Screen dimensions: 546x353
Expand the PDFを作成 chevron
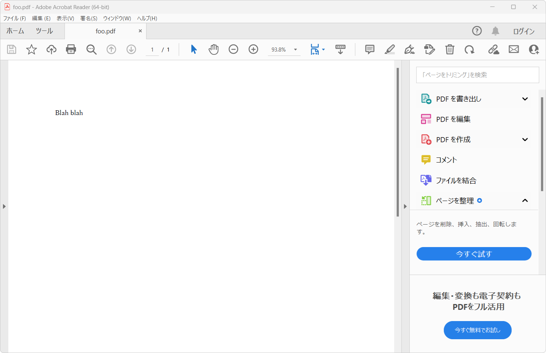[x=525, y=139]
